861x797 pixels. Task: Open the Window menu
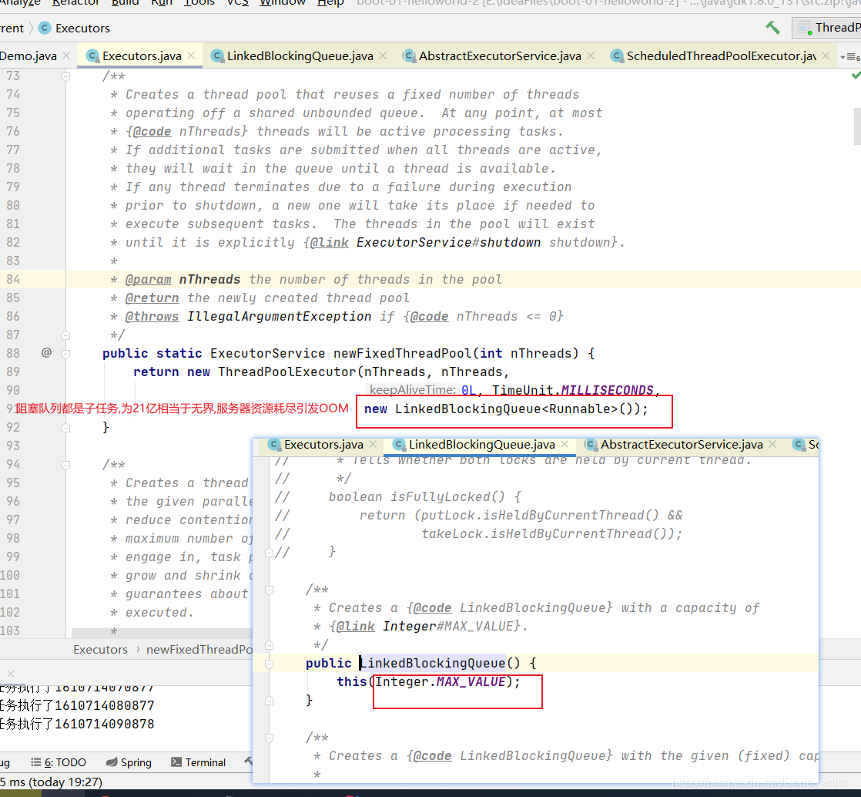click(282, 3)
